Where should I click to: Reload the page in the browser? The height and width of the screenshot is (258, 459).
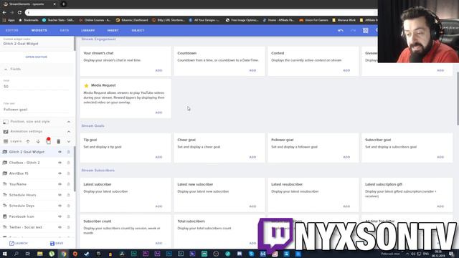click(19, 13)
